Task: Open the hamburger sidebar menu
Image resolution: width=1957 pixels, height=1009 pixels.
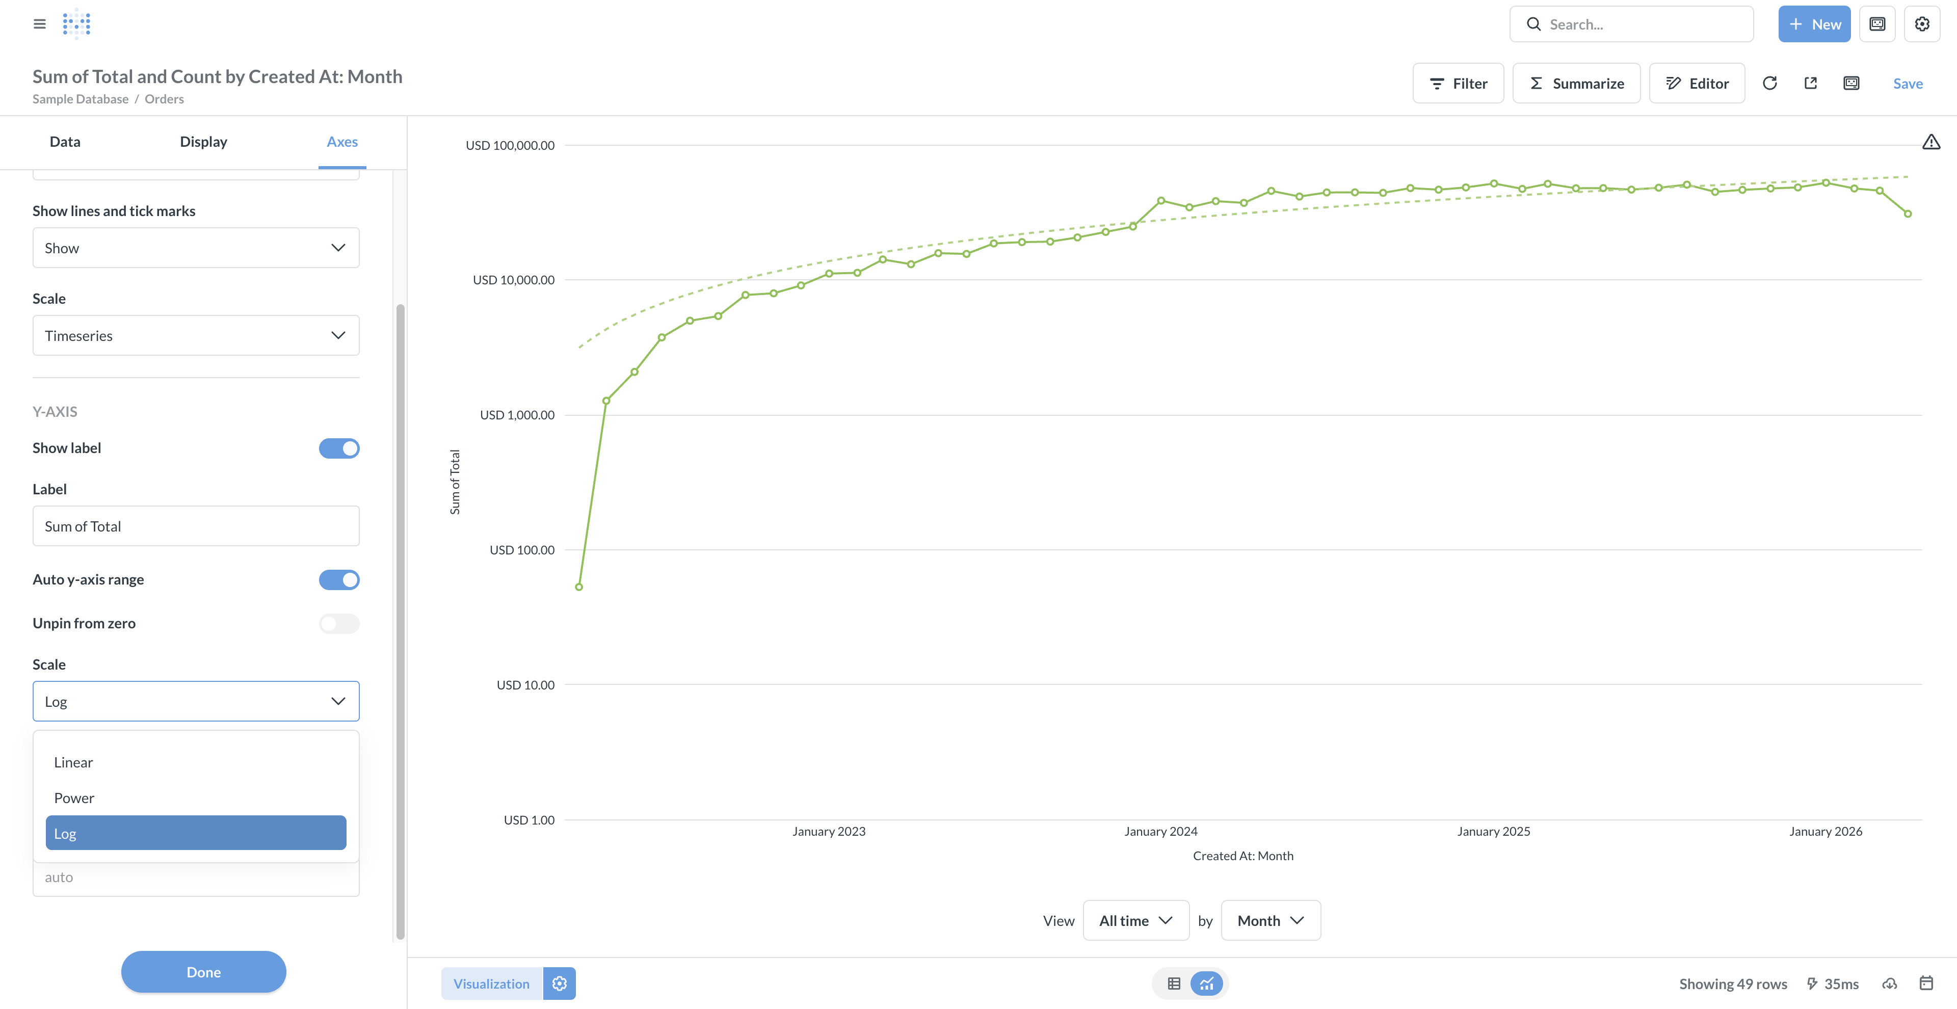Action: [40, 24]
